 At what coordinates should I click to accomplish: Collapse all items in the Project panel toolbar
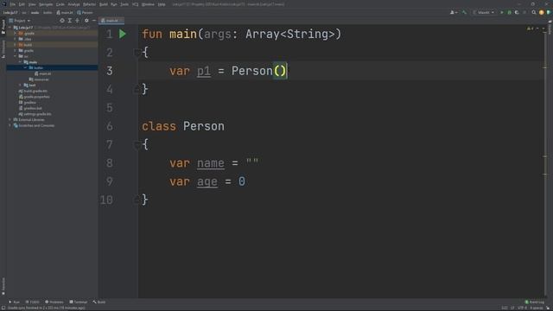click(x=77, y=21)
